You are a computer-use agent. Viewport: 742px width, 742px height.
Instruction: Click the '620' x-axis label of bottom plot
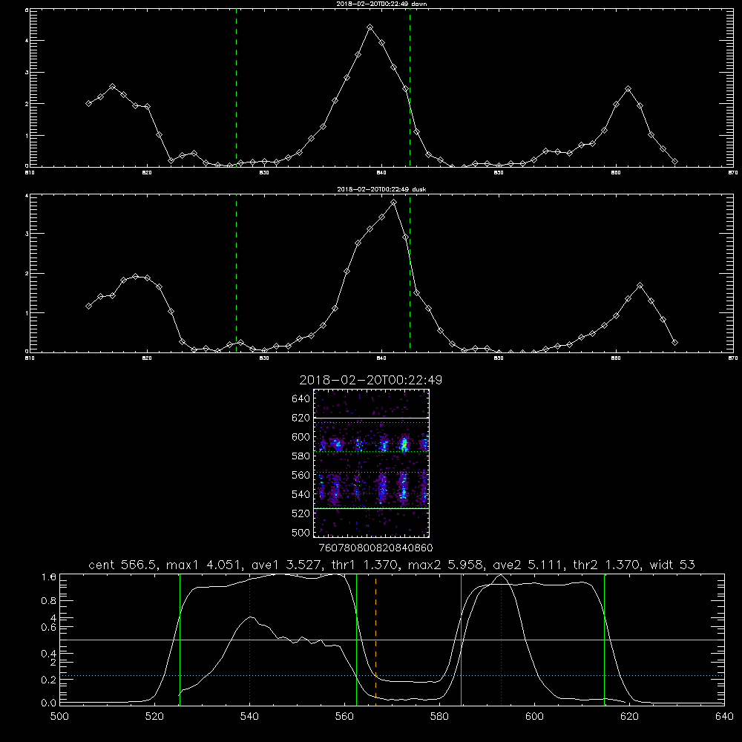(629, 717)
